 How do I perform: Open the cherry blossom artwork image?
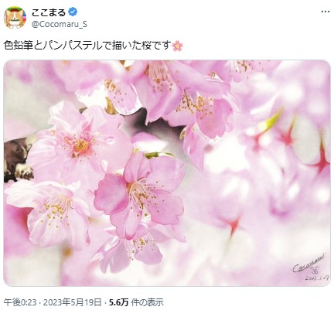167,173
